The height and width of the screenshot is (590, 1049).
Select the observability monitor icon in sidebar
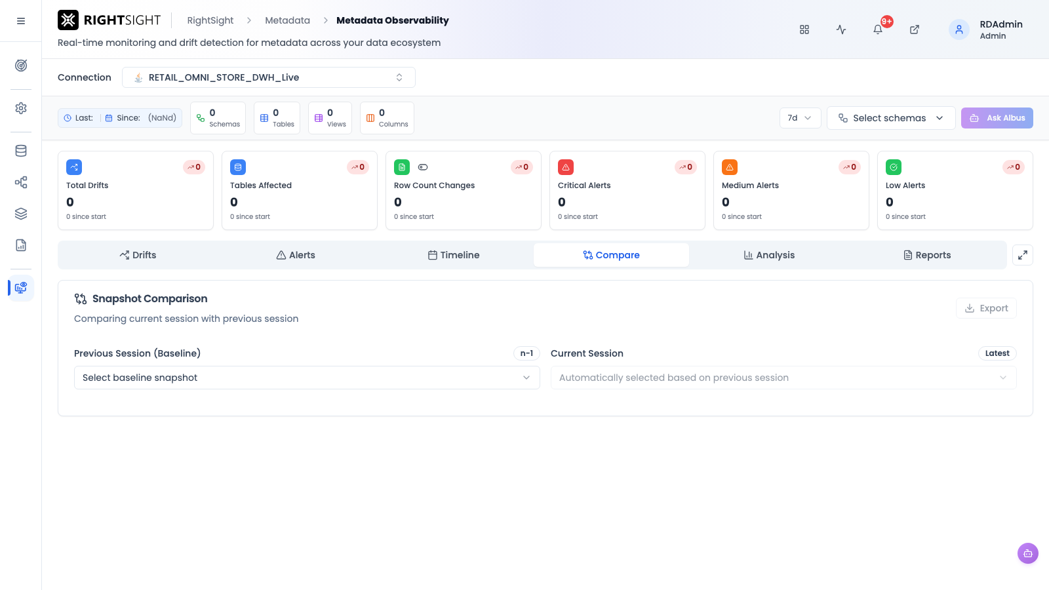[x=21, y=288]
